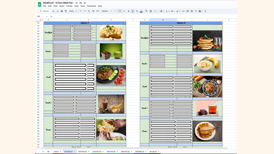Move document to a folder
This screenshot has width=274, height=154.
80,3
